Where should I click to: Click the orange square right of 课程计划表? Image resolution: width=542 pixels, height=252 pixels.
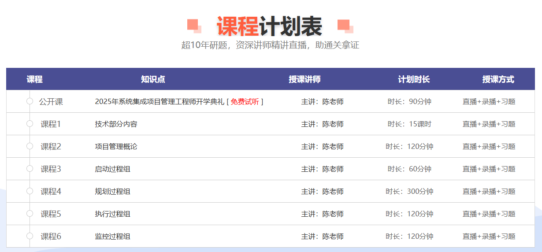tap(344, 25)
